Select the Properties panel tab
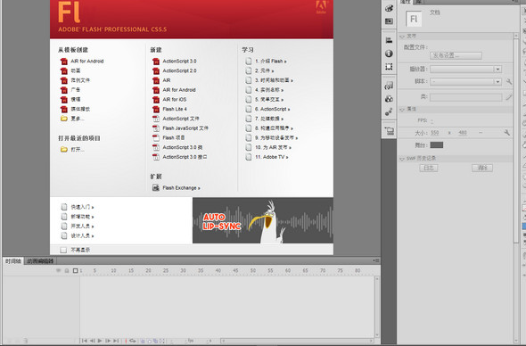 coord(406,2)
